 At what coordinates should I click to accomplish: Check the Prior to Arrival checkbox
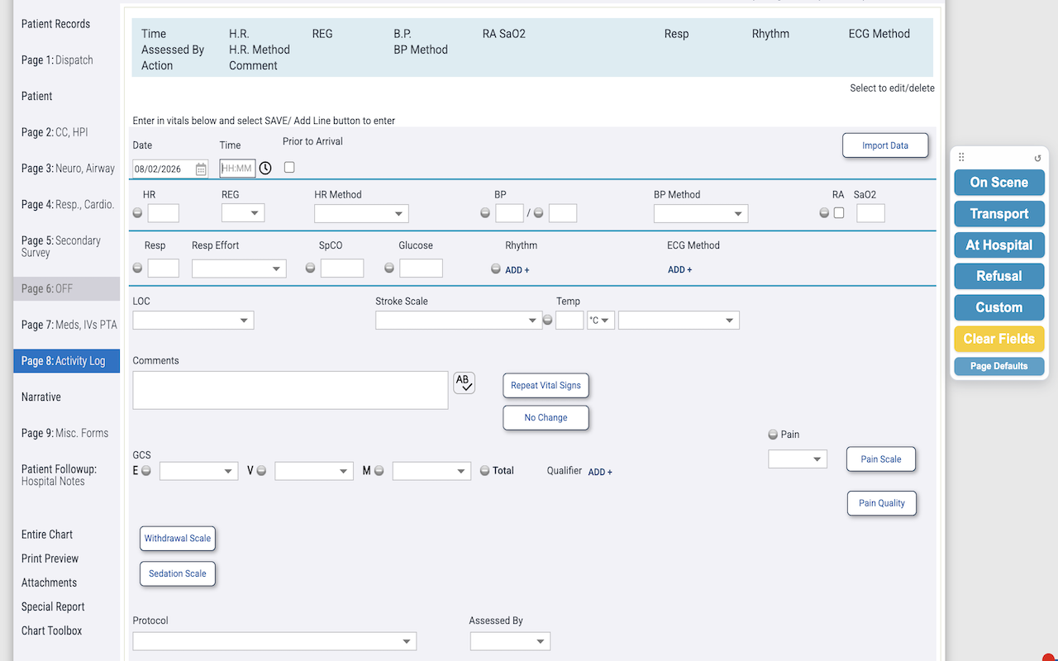pyautogui.click(x=289, y=167)
